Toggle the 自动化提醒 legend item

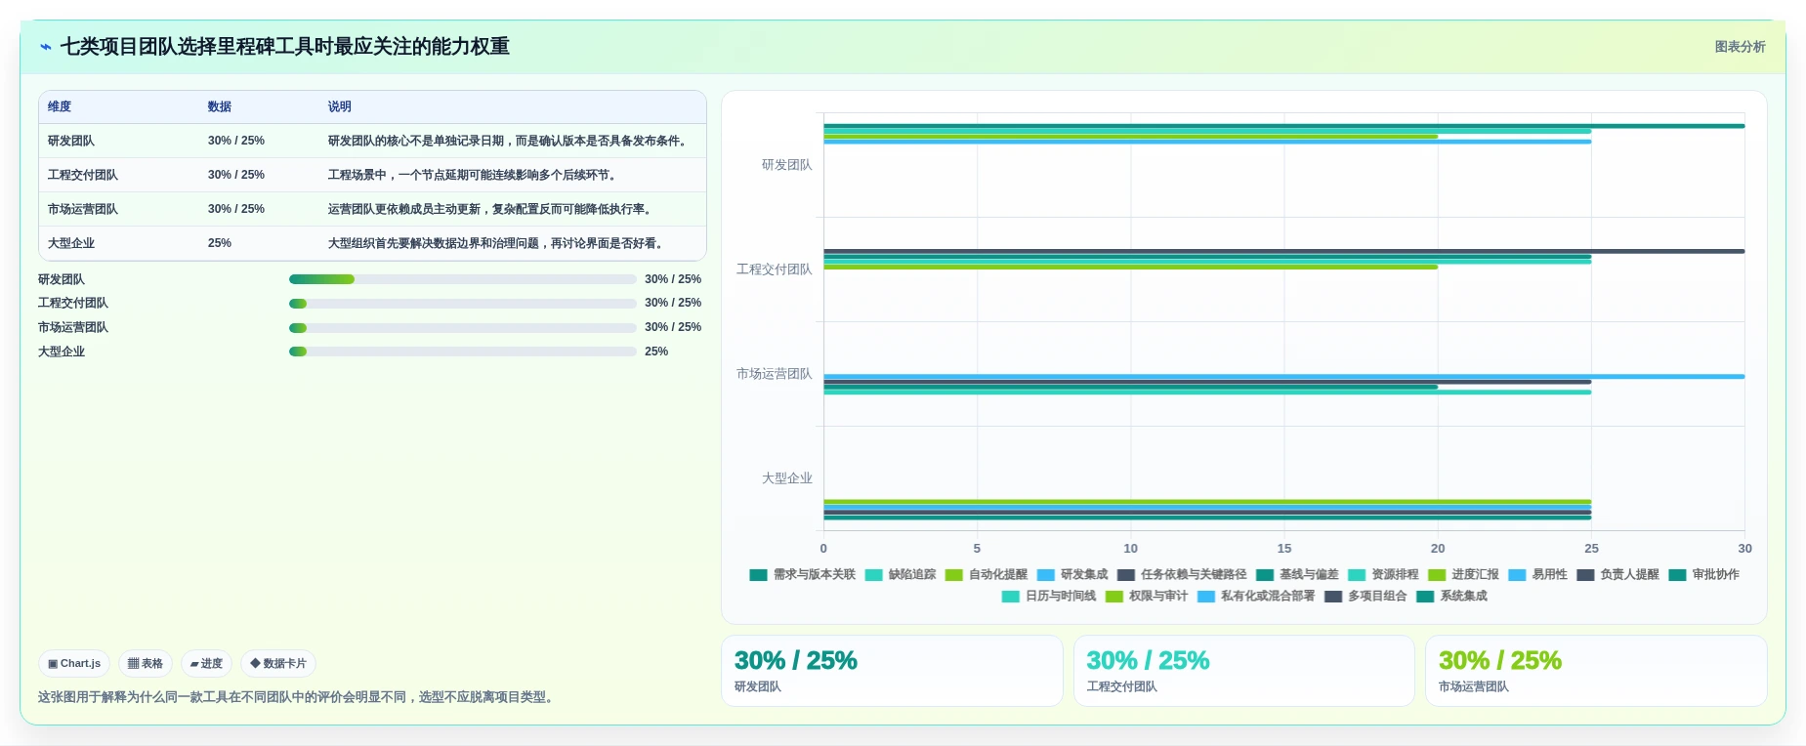coord(987,574)
